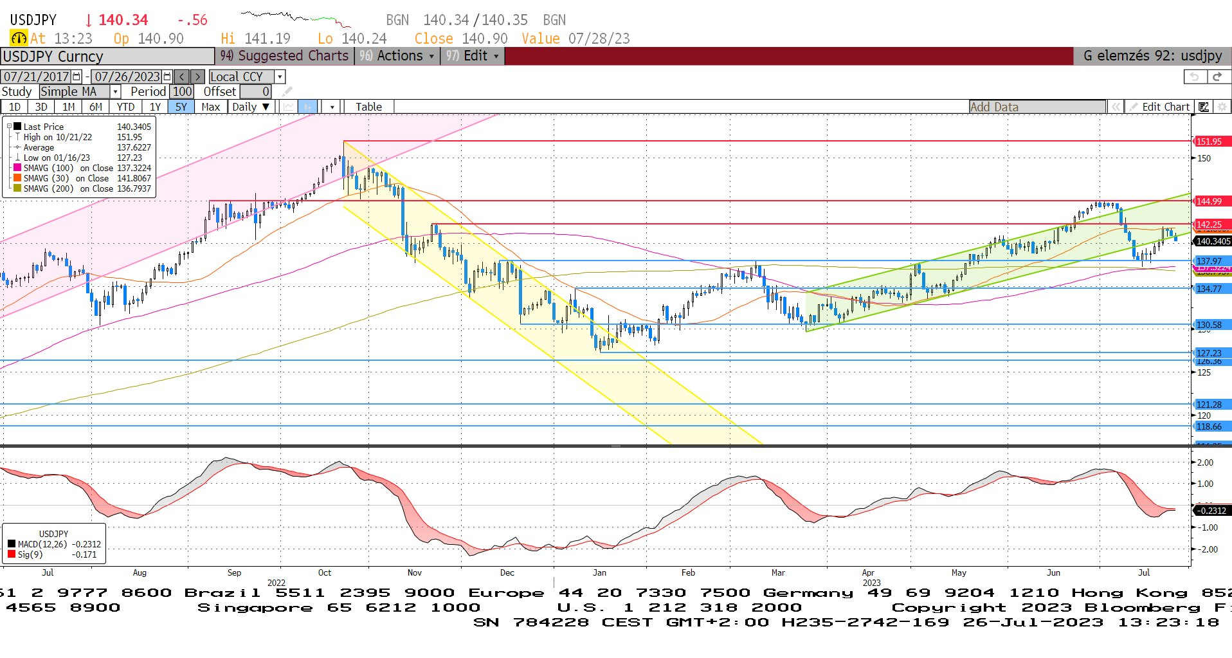The height and width of the screenshot is (658, 1232).
Task: Open the chart style dropdown arrow
Action: coord(332,107)
